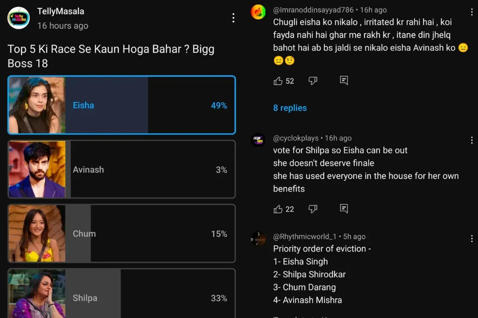Reply to the Imranoddinsayyad786 comment
Image resolution: width=478 pixels, height=318 pixels.
click(344, 81)
